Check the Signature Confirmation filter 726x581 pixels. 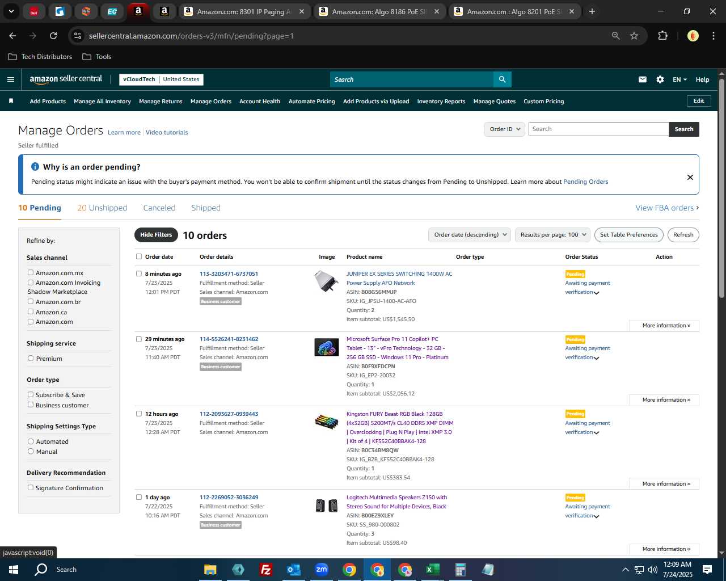point(31,488)
